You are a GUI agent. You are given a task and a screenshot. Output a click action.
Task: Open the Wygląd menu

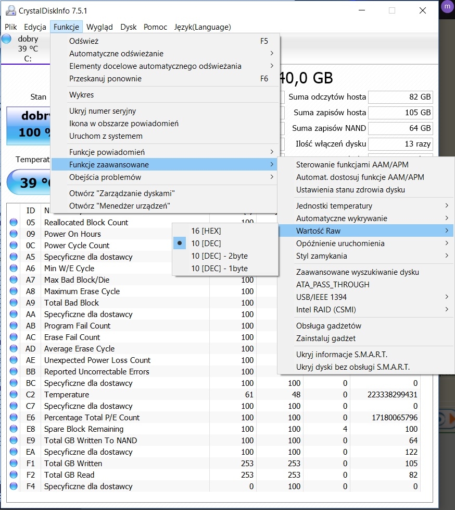[99, 27]
